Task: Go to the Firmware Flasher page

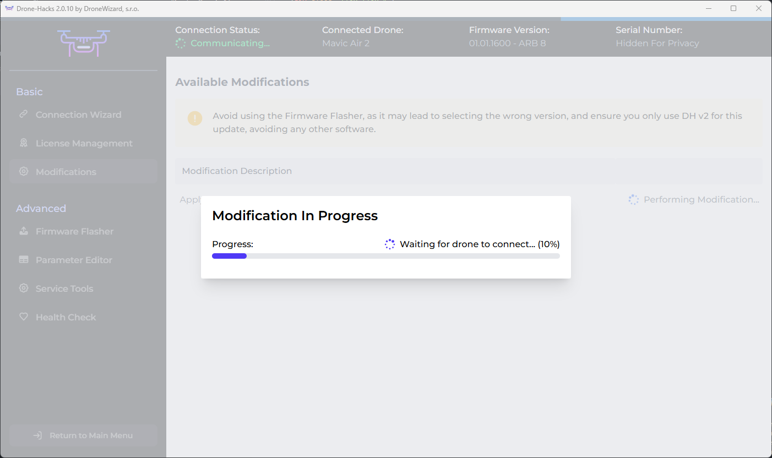Action: (74, 231)
